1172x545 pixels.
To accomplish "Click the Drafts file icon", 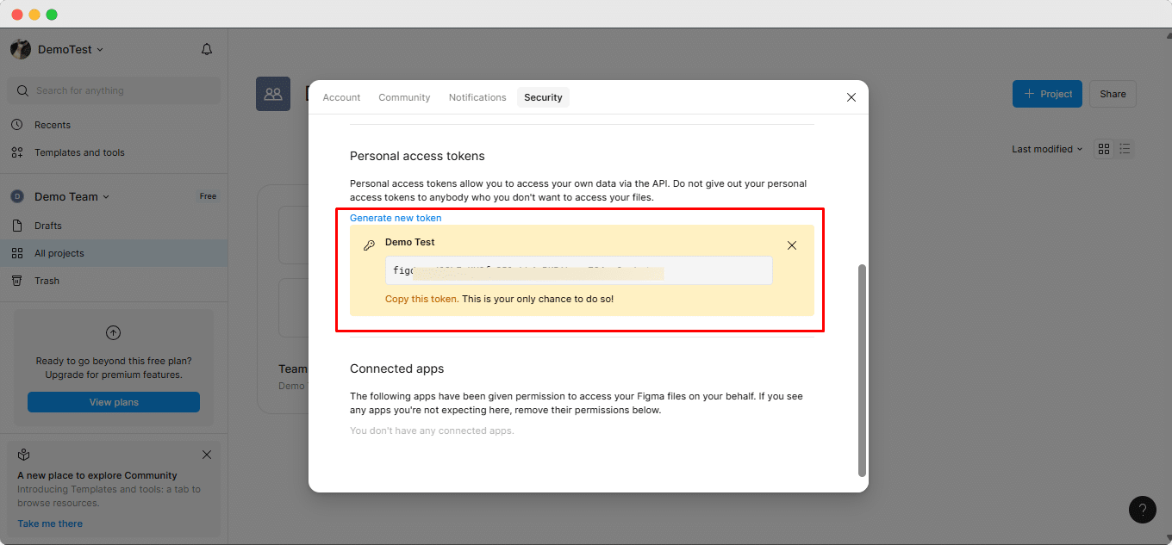I will 16,226.
